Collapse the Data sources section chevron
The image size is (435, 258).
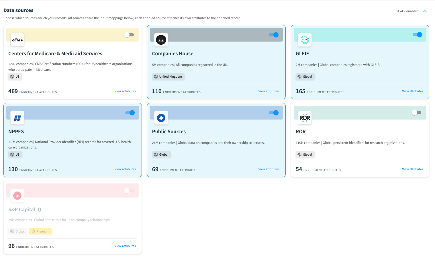coord(425,11)
